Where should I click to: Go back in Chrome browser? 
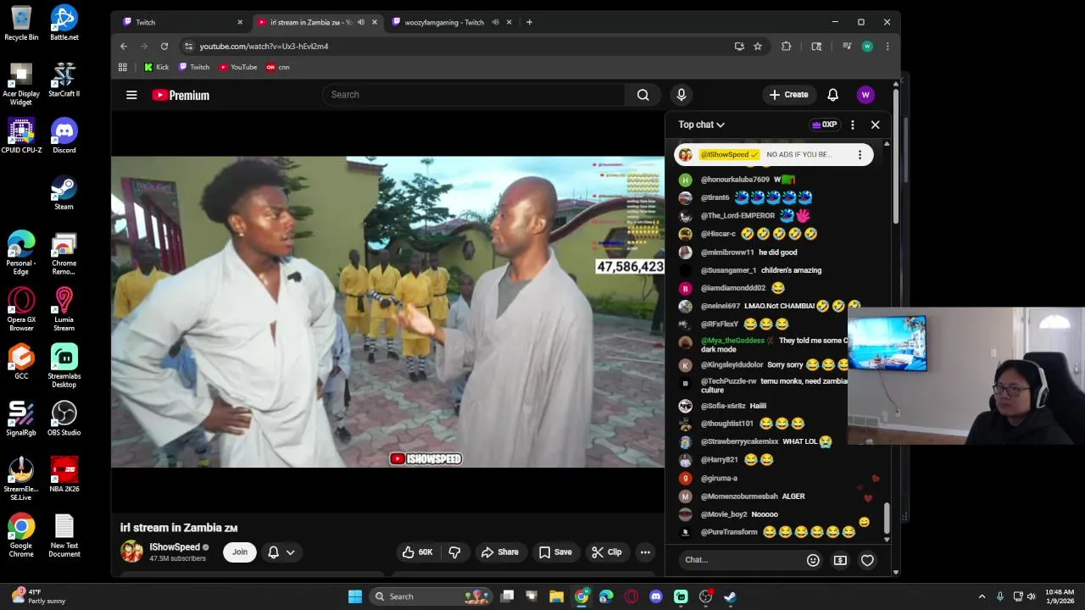pyautogui.click(x=124, y=47)
